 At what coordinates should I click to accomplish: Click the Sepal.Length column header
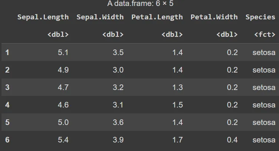point(43,17)
